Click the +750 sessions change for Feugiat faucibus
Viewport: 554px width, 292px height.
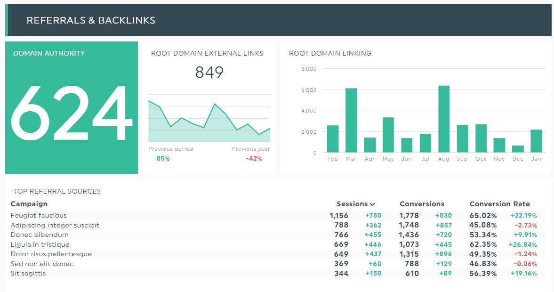(377, 215)
